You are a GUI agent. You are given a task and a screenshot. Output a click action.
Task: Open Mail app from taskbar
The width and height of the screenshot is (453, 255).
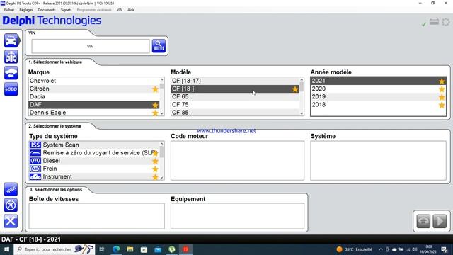[158, 249]
